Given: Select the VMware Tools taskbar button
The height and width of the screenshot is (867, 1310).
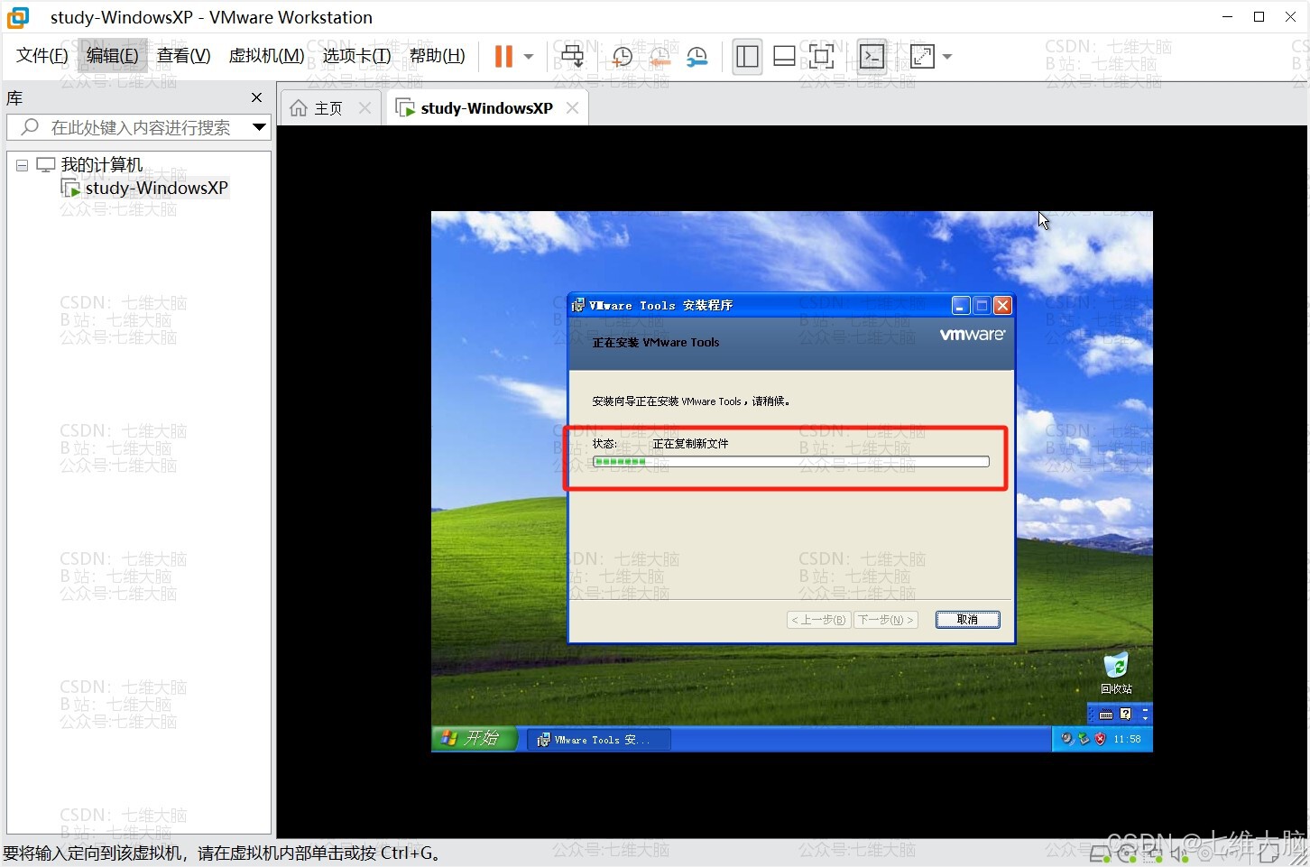Looking at the screenshot, I should coord(599,740).
